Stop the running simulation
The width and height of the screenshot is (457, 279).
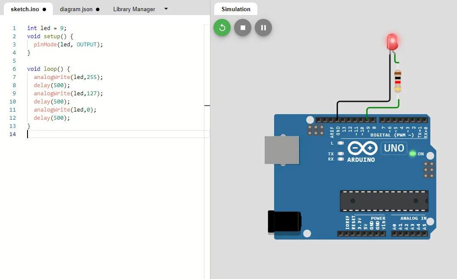pyautogui.click(x=243, y=28)
